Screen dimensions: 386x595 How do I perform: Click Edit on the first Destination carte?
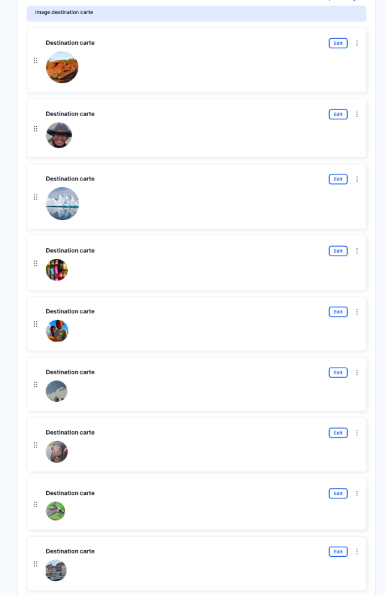pos(338,43)
